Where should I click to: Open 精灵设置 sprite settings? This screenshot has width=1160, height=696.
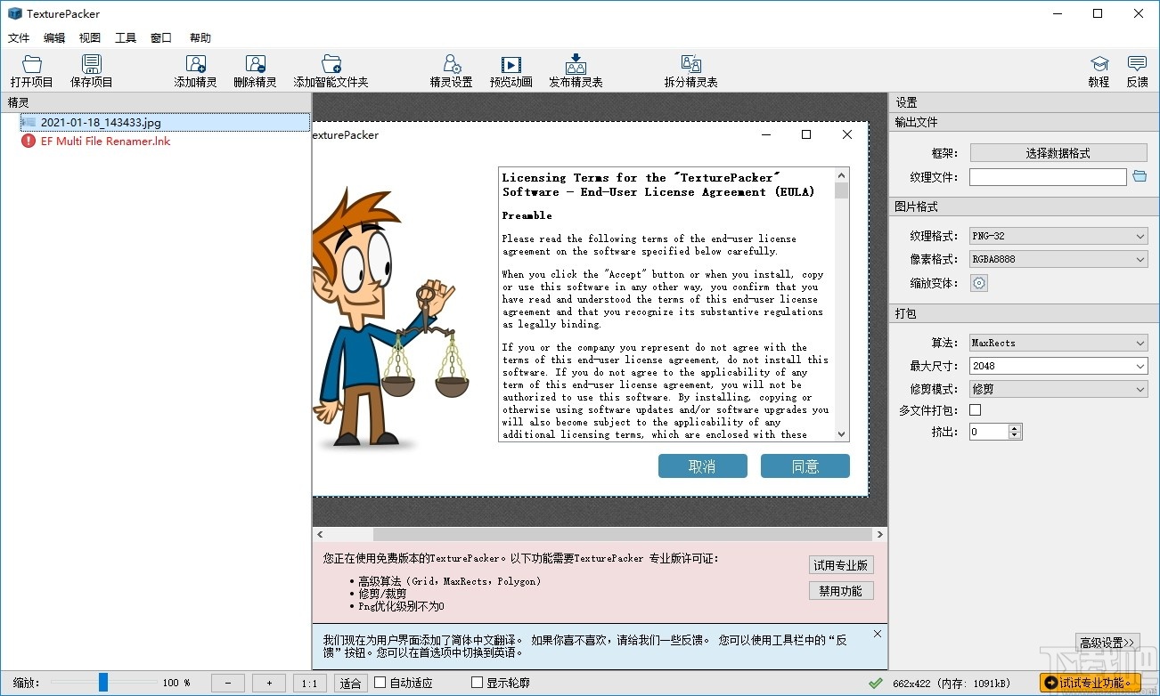pyautogui.click(x=452, y=70)
